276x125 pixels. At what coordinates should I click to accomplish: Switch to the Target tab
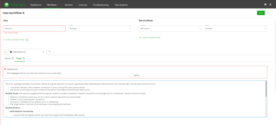tap(19, 58)
